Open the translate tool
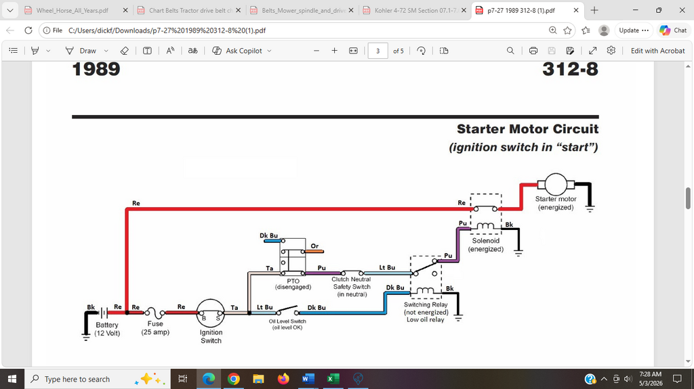694x389 pixels. pyautogui.click(x=192, y=51)
